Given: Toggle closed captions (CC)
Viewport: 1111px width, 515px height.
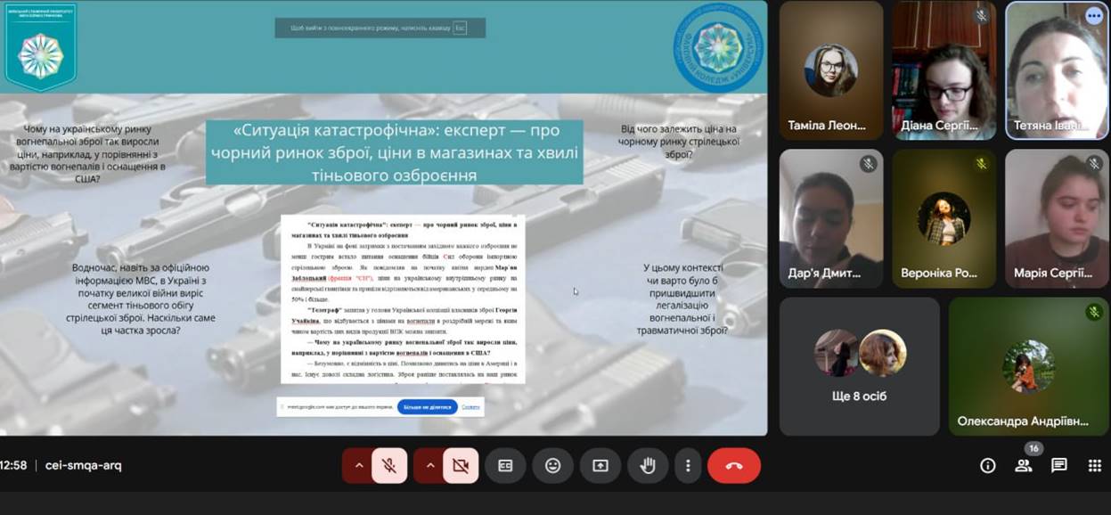Looking at the screenshot, I should [x=505, y=465].
